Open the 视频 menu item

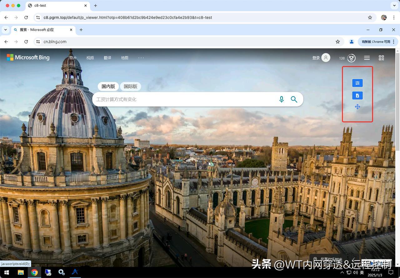coord(90,58)
